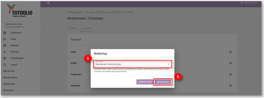This screenshot has height=98, width=264.
Task: Open the Administrieren dropdown arrow in the top bar
Action: [260, 3]
